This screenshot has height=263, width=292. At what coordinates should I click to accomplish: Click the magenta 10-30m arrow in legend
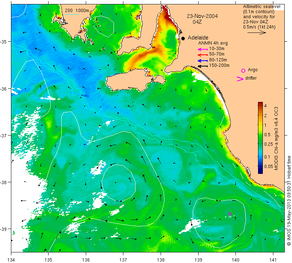[203, 49]
